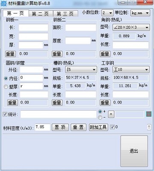Enable the 统计 checkbox

pos(5,114)
